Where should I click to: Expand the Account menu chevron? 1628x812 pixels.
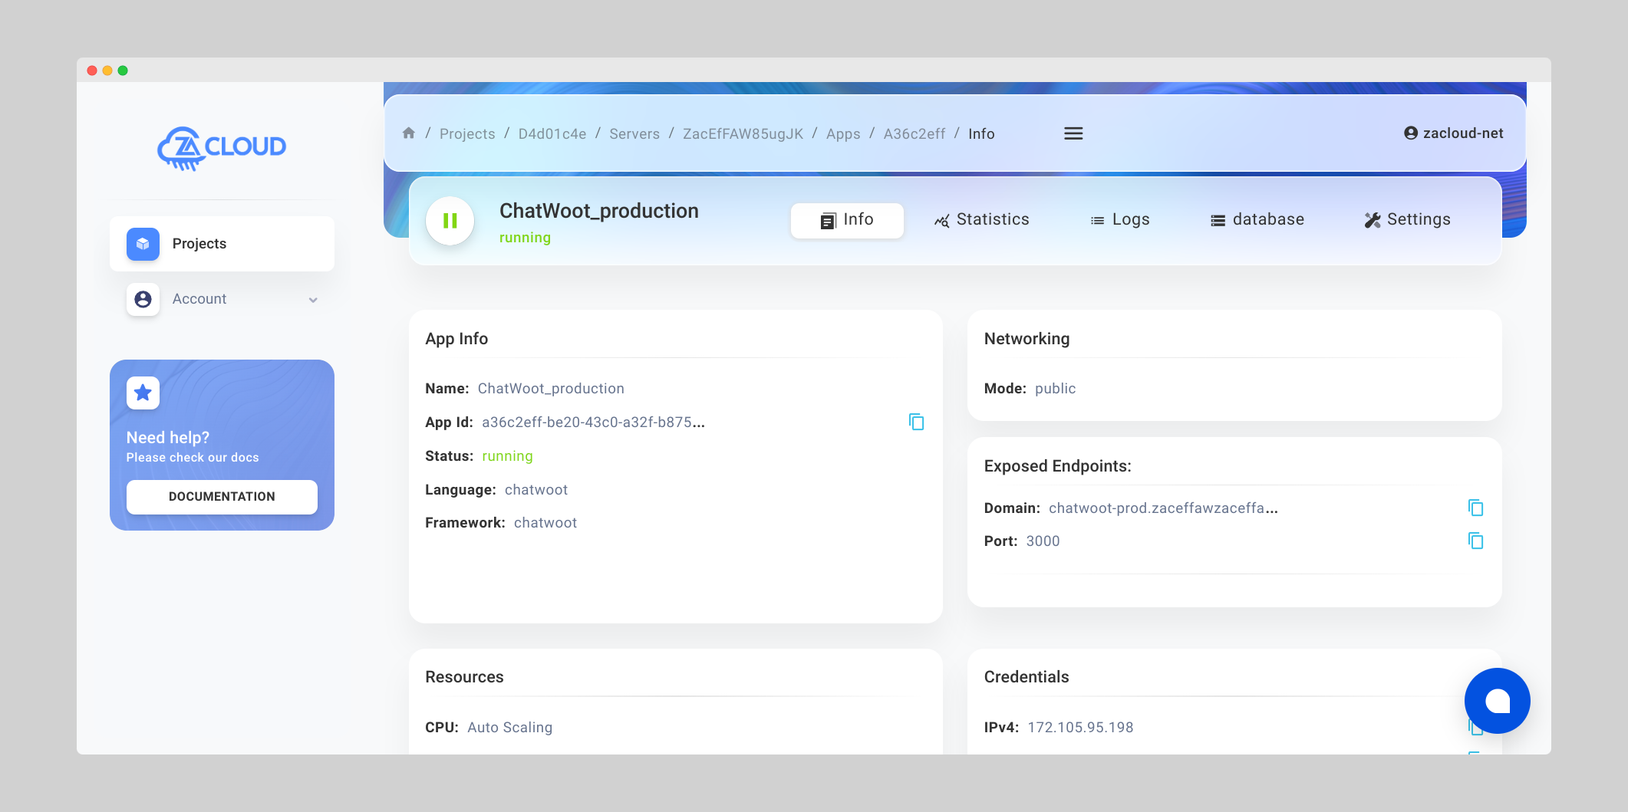tap(313, 300)
